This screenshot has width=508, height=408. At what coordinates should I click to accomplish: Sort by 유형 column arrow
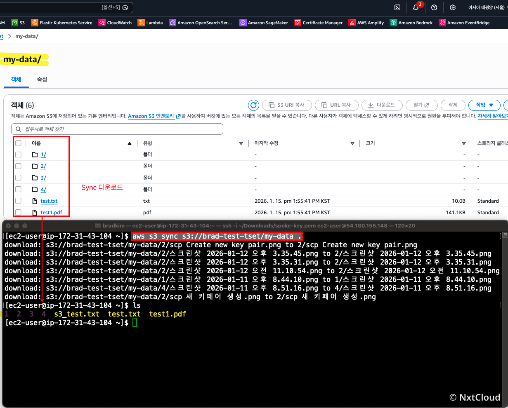[241, 143]
